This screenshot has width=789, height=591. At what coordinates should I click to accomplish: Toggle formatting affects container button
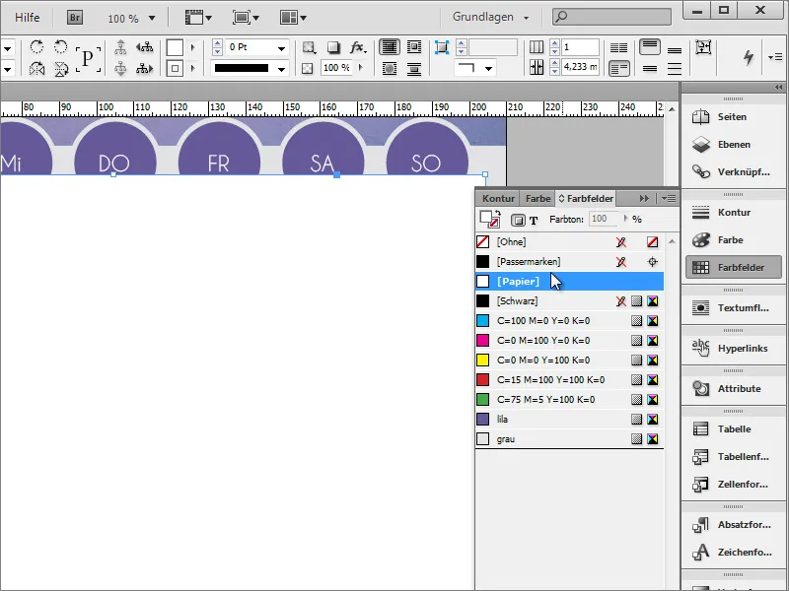pyautogui.click(x=517, y=220)
